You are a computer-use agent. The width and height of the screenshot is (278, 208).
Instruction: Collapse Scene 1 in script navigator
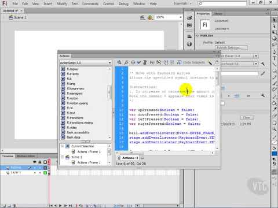[x=63, y=157]
